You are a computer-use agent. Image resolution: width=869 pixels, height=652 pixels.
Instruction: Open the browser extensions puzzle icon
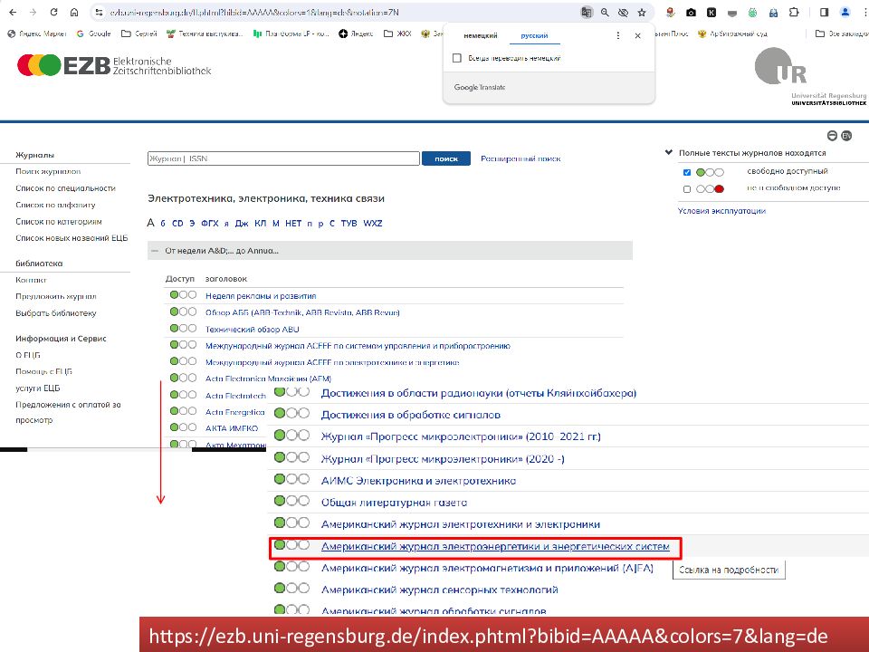pyautogui.click(x=794, y=13)
